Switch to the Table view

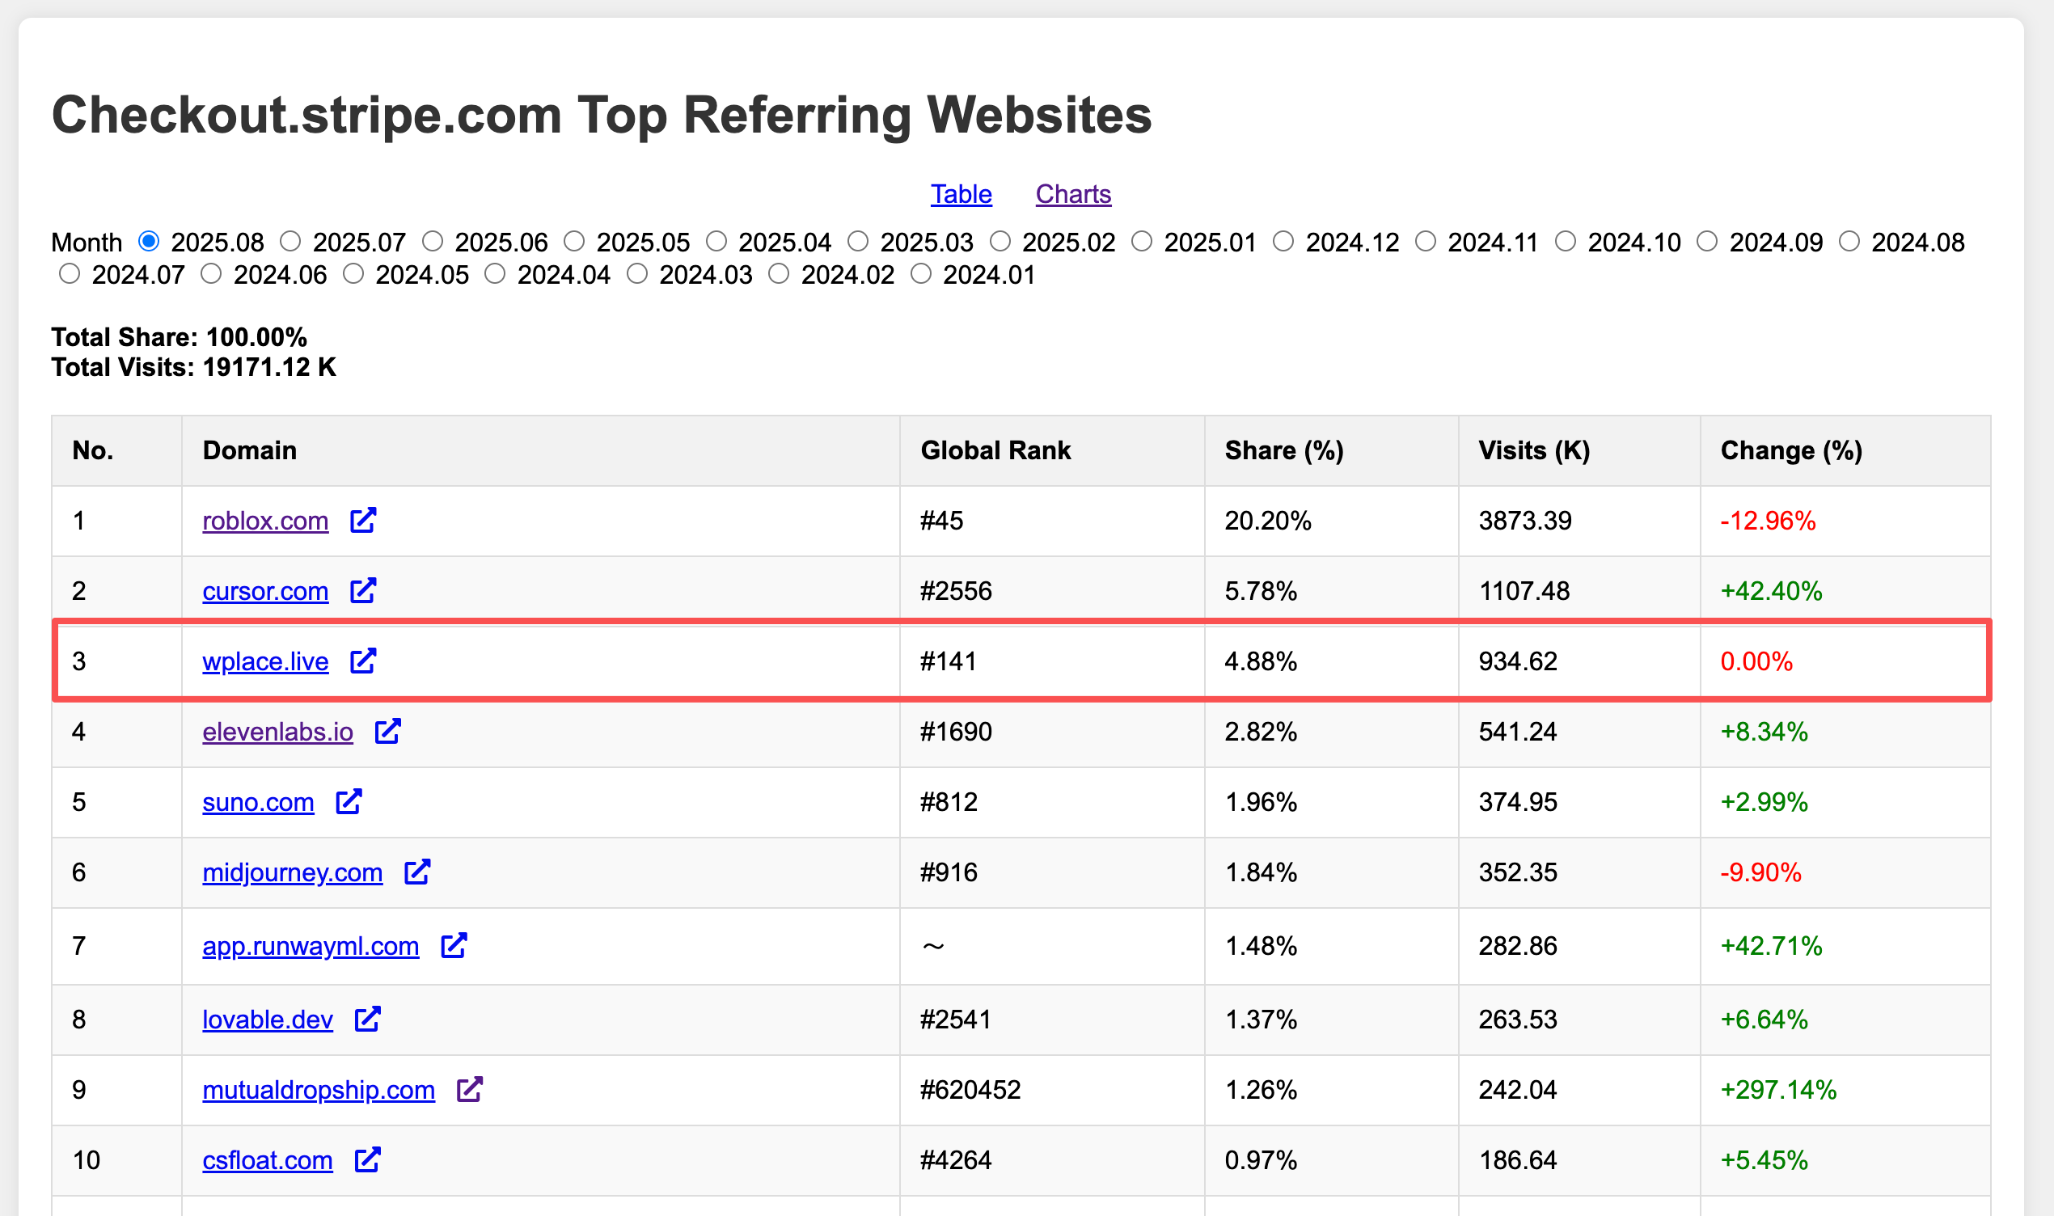pyautogui.click(x=961, y=194)
